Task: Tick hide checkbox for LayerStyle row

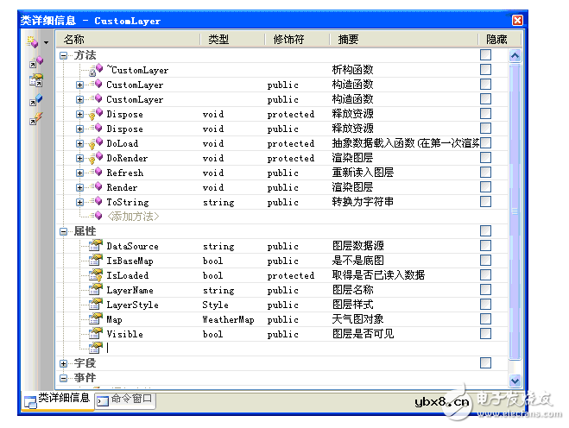Action: tap(485, 304)
